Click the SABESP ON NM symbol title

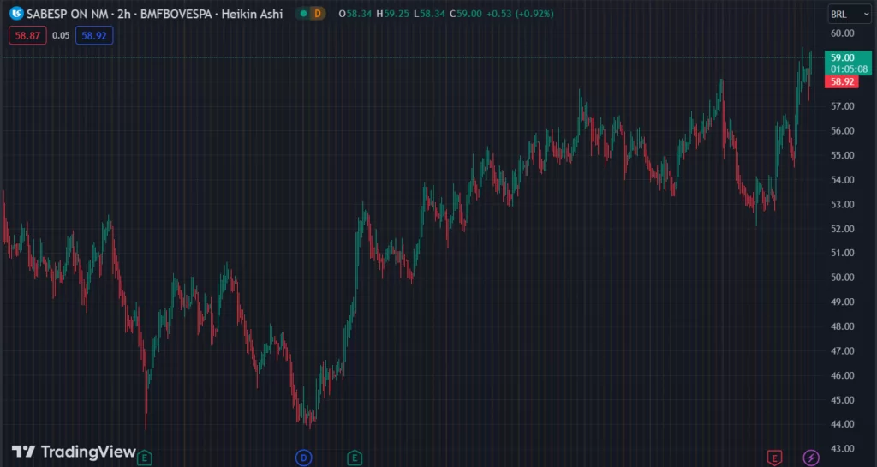click(x=69, y=14)
